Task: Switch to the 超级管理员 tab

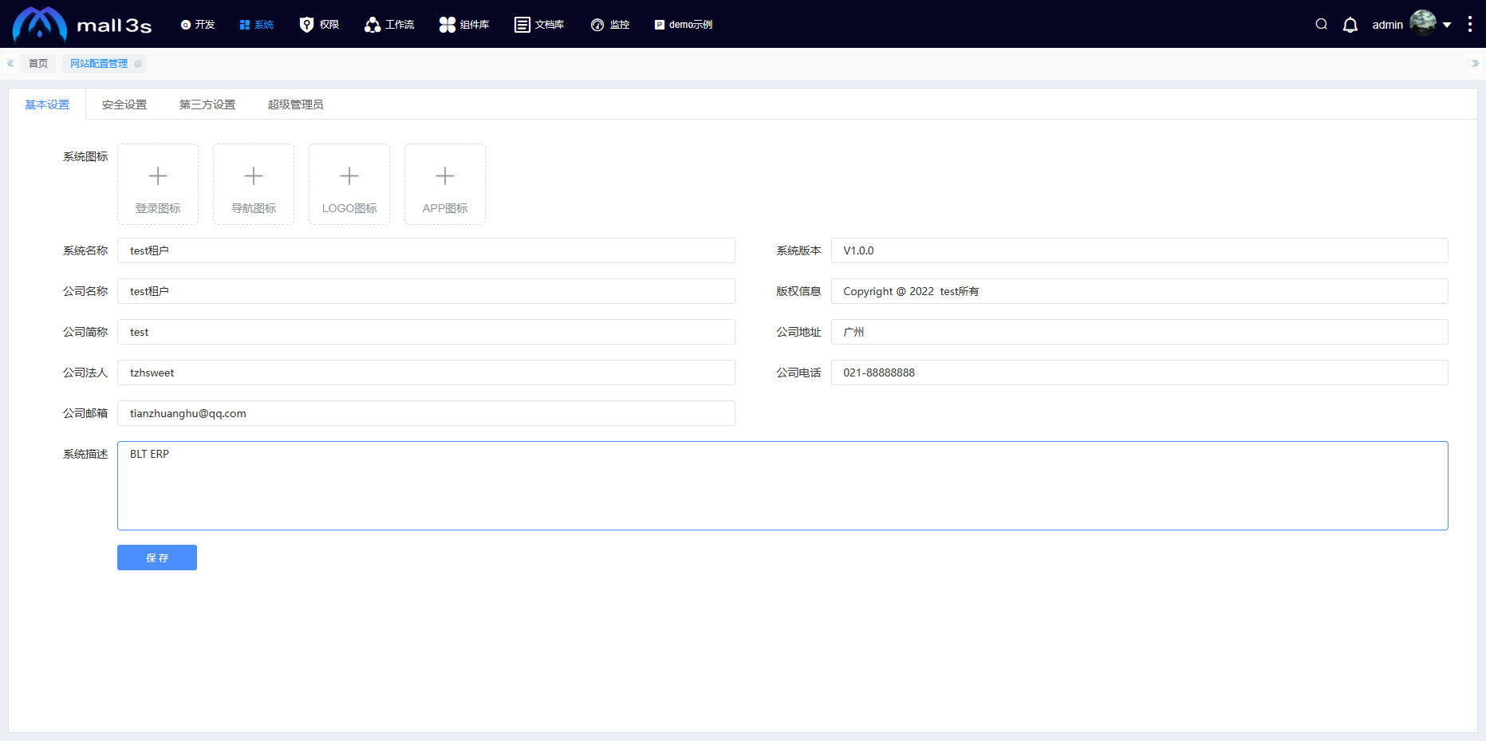Action: click(296, 104)
